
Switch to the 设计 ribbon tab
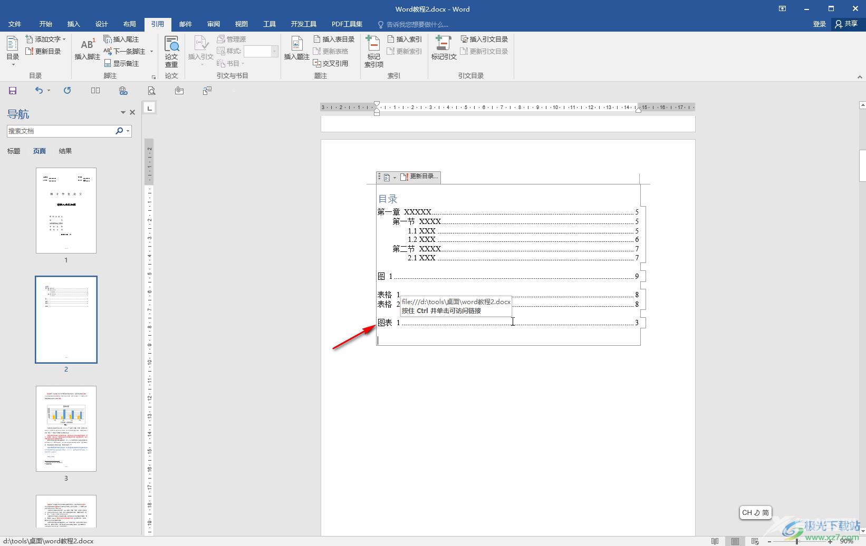[102, 24]
